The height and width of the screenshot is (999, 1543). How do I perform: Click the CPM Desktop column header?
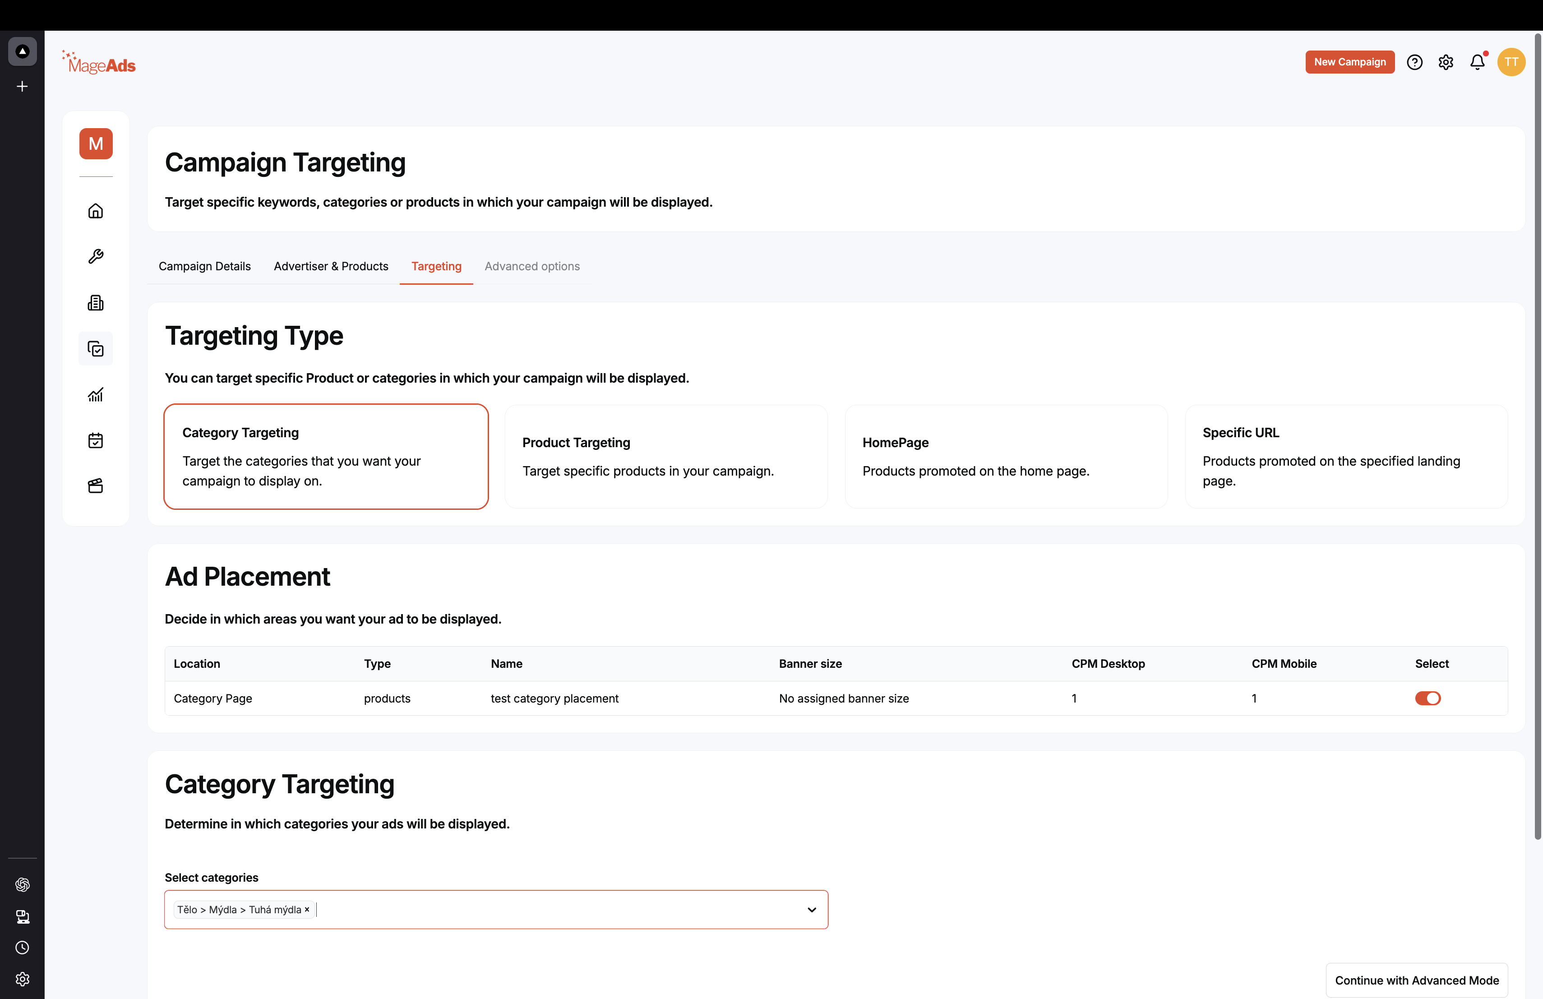[1108, 663]
